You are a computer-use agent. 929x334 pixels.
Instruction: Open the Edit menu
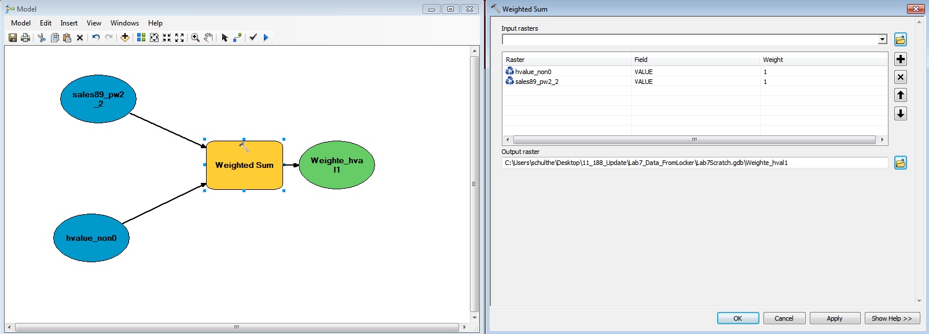46,23
